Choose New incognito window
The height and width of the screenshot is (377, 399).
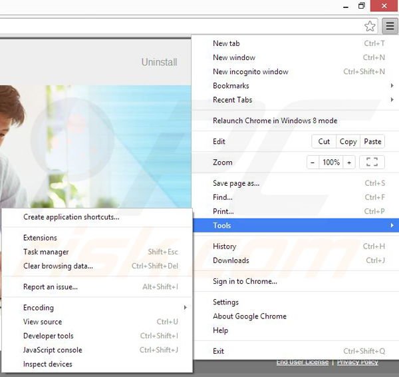(x=250, y=72)
